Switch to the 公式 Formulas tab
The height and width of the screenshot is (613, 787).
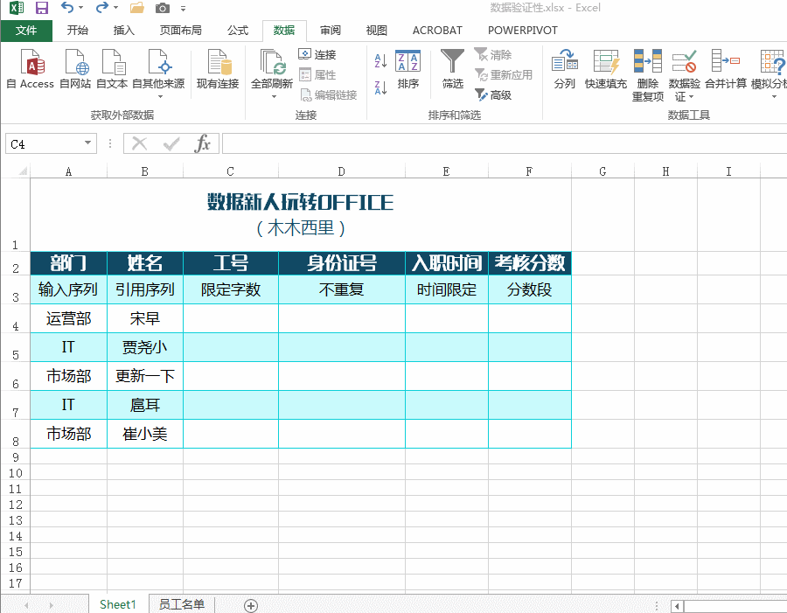pos(237,31)
